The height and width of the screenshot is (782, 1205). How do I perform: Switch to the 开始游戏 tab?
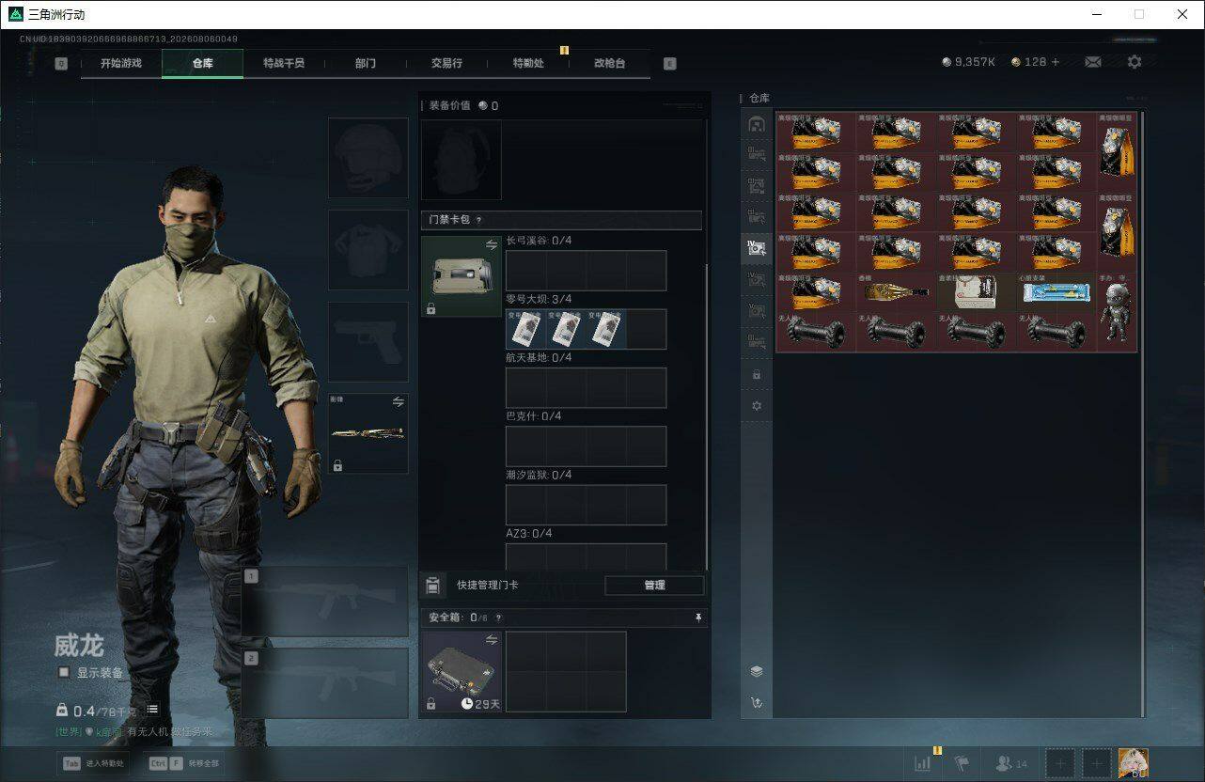click(x=121, y=63)
